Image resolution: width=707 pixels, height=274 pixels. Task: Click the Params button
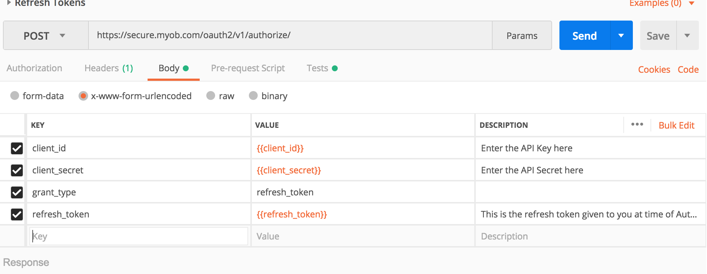522,36
